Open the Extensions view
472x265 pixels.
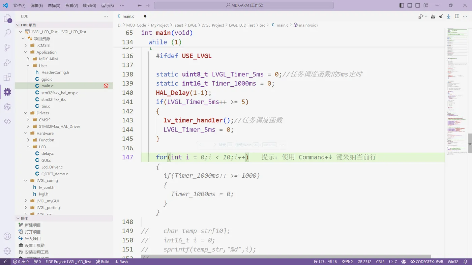click(7, 77)
